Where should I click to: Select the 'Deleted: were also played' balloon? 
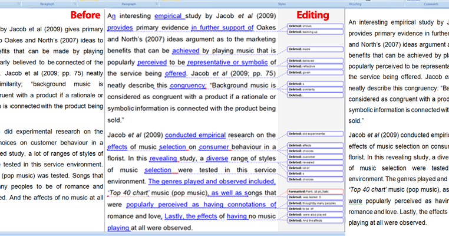(x=315, y=215)
